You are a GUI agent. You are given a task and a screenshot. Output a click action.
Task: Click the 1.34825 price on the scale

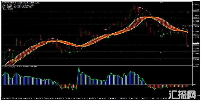click(x=196, y=4)
